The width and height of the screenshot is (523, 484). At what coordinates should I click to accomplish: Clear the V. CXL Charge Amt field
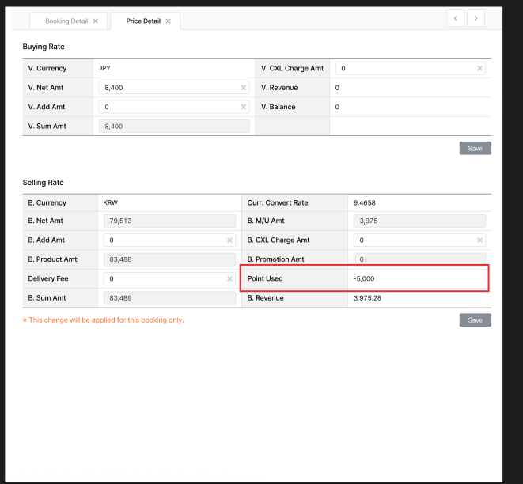click(x=479, y=68)
